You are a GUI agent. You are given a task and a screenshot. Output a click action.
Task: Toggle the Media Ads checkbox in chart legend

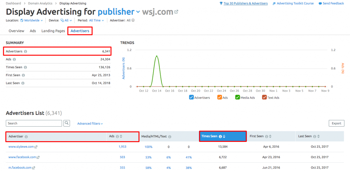click(237, 97)
